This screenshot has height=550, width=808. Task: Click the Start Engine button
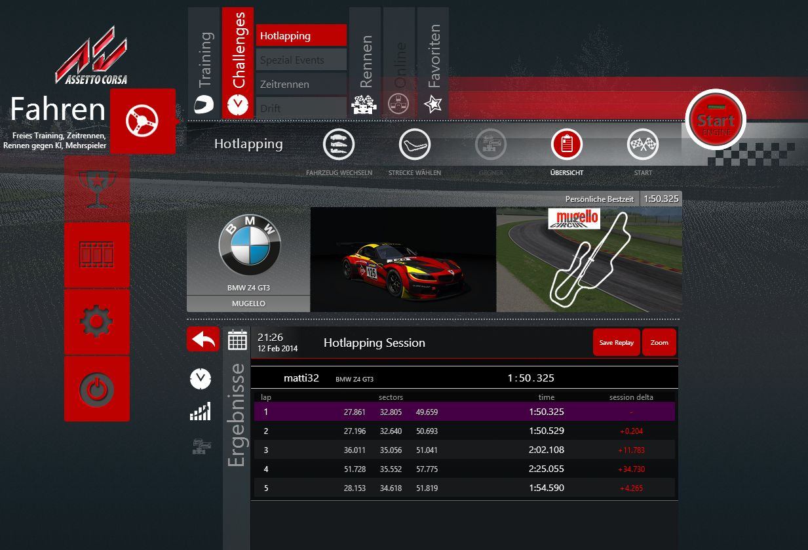tap(716, 120)
